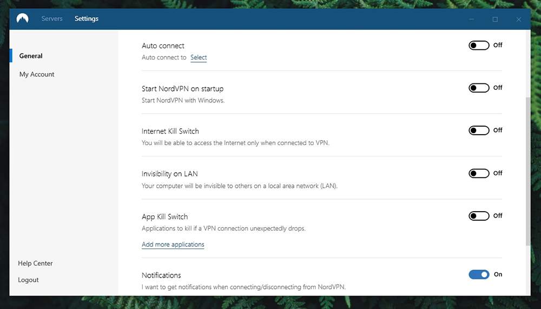
Task: Click the Invisibility on LAN heading
Action: (169, 174)
